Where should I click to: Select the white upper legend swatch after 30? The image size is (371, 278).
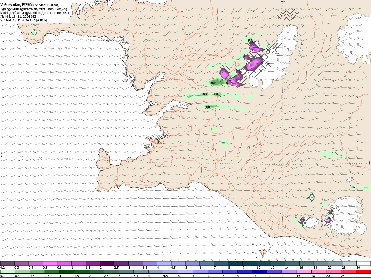[364, 263]
